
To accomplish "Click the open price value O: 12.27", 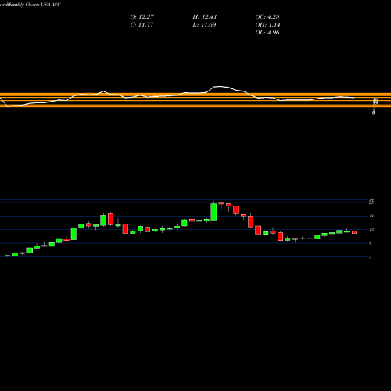I will 142,17.
